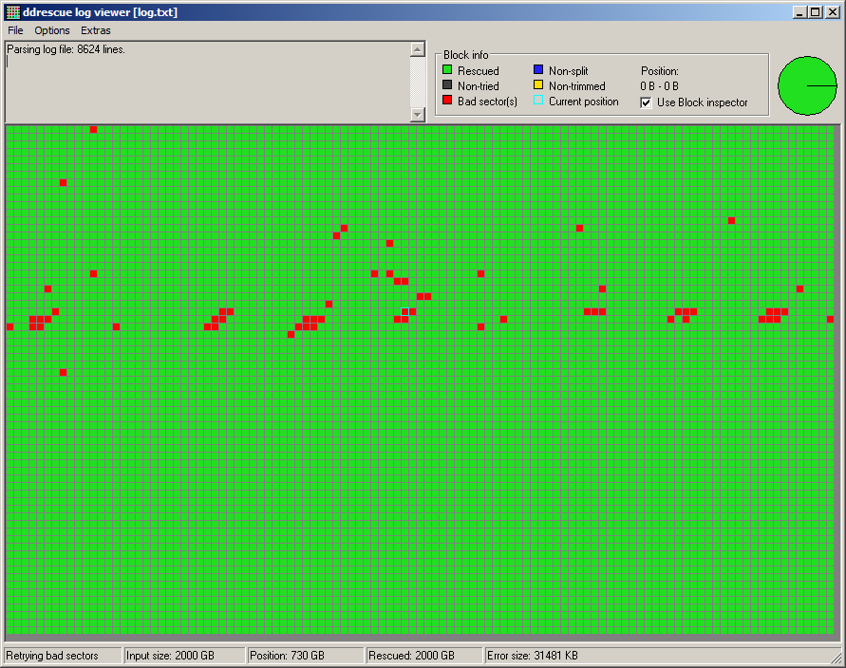Click the dark Non-tried legend swatch
The height and width of the screenshot is (668, 846).
(447, 86)
